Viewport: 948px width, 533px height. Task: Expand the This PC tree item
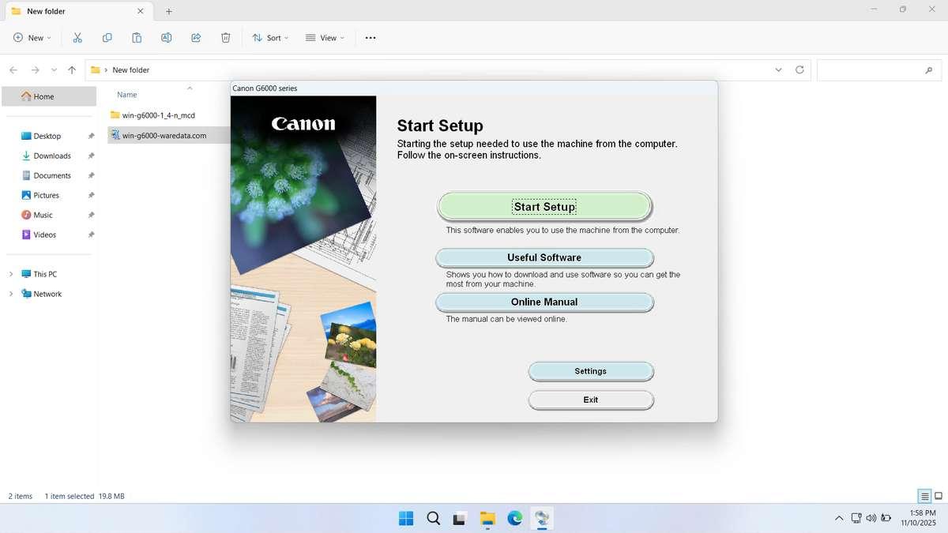click(11, 273)
